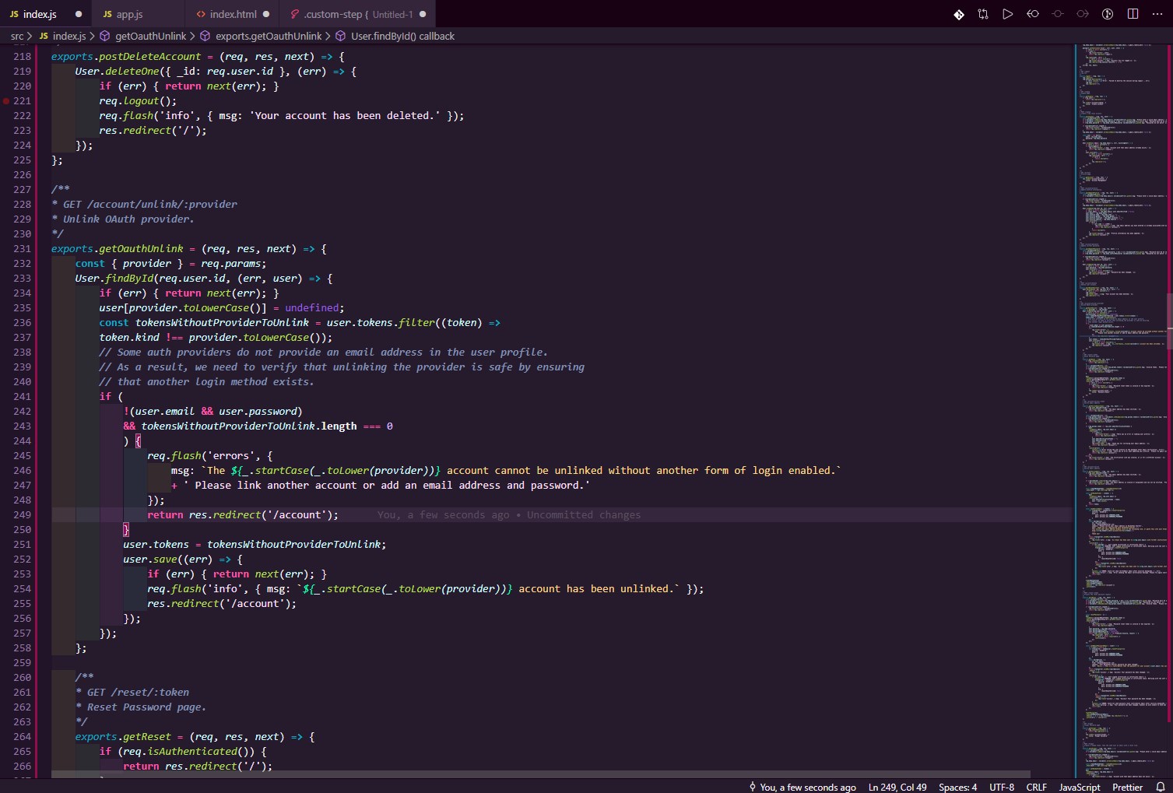Open the index.js breadcrumb dropdown
This screenshot has height=793, width=1173.
pyautogui.click(x=62, y=36)
